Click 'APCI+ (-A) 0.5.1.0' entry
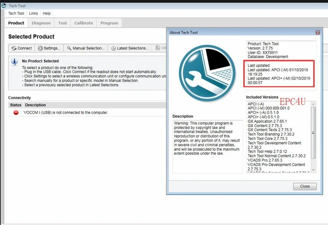 coord(263,113)
